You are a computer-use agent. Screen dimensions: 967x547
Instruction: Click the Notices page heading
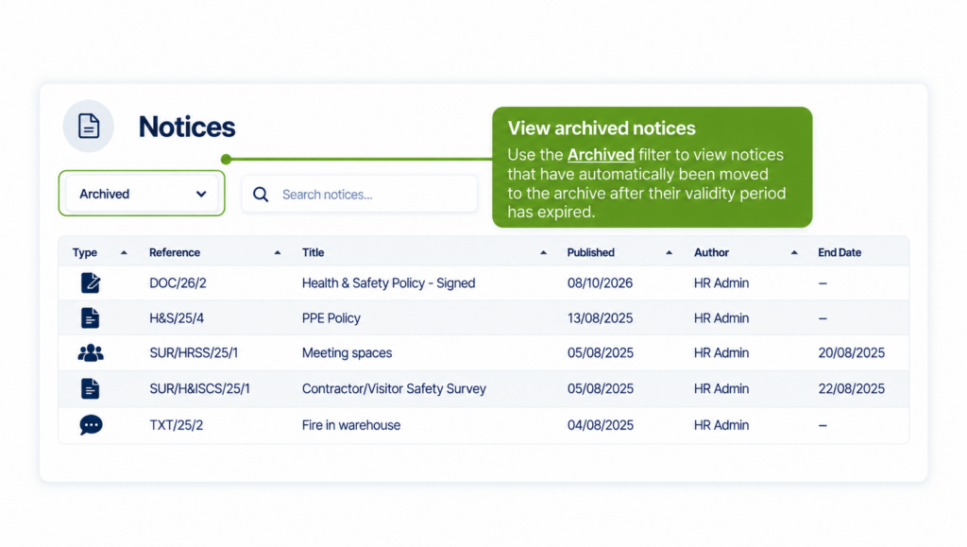pyautogui.click(x=187, y=127)
